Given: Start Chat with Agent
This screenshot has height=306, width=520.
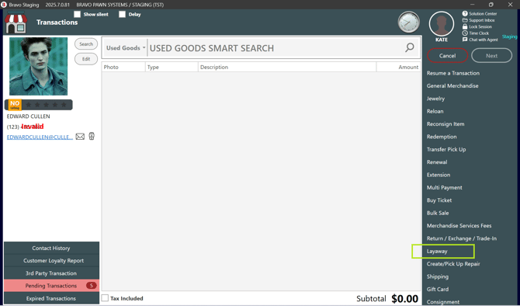Looking at the screenshot, I should click(x=480, y=40).
